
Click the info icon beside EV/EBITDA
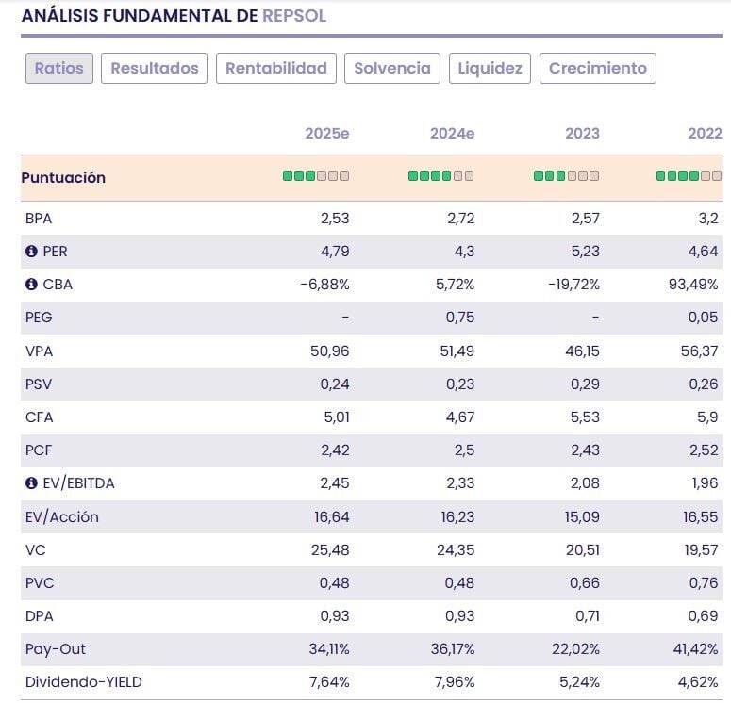click(31, 483)
